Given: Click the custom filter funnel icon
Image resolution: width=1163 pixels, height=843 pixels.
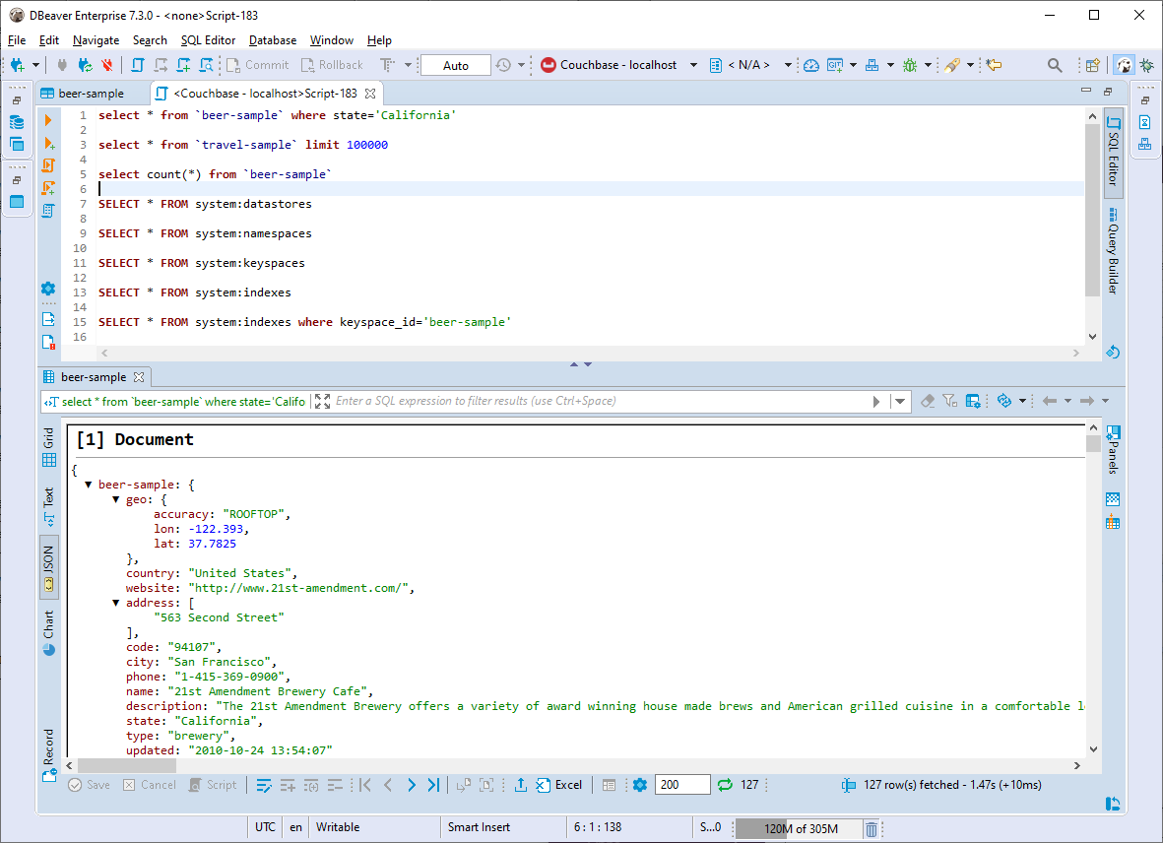Looking at the screenshot, I should [949, 401].
